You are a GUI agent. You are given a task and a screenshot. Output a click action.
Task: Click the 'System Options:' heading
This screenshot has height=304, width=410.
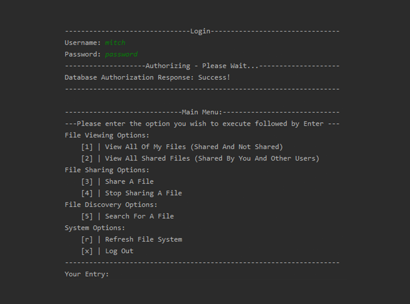[95, 228]
